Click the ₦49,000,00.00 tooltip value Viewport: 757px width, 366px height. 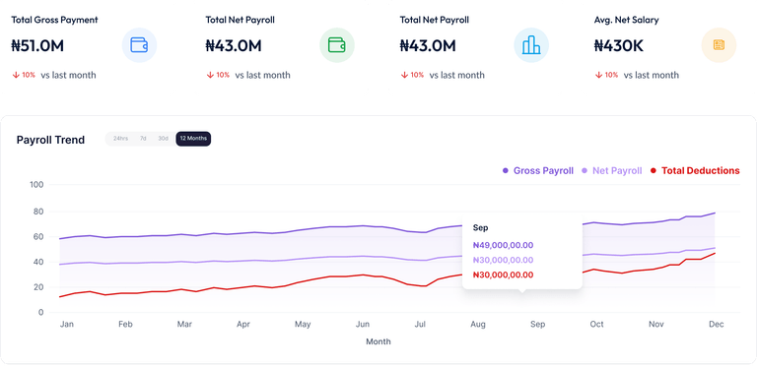point(503,245)
